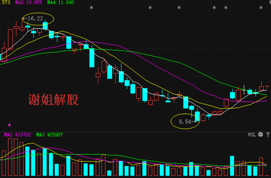Click the 谢姐解股 red watermark text

pyautogui.click(x=53, y=100)
